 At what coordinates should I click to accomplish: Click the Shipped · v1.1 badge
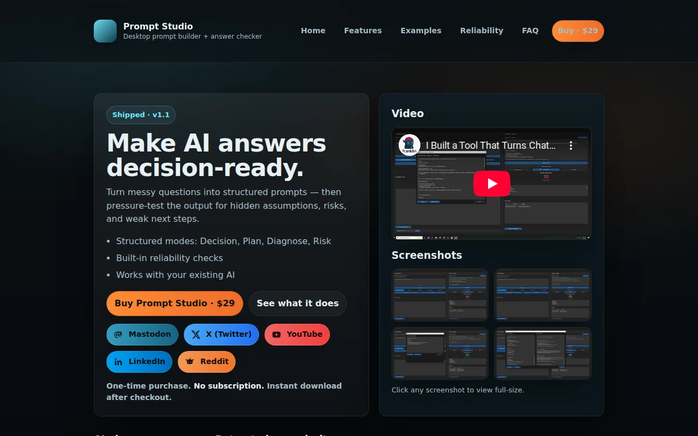click(x=141, y=115)
